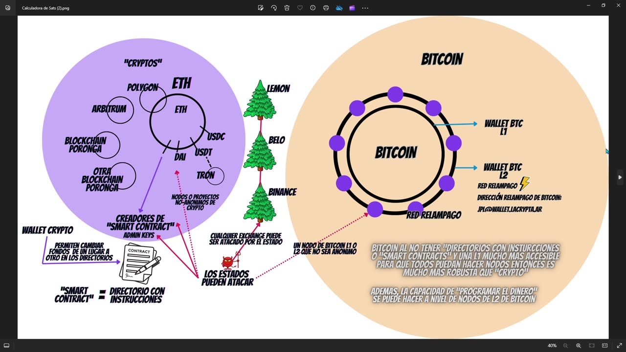Open the Edit image tool
The width and height of the screenshot is (626, 352).
[261, 8]
